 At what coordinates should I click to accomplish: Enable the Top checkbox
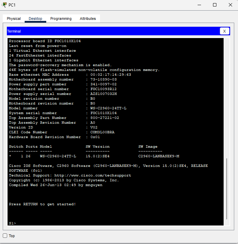(x=5, y=235)
